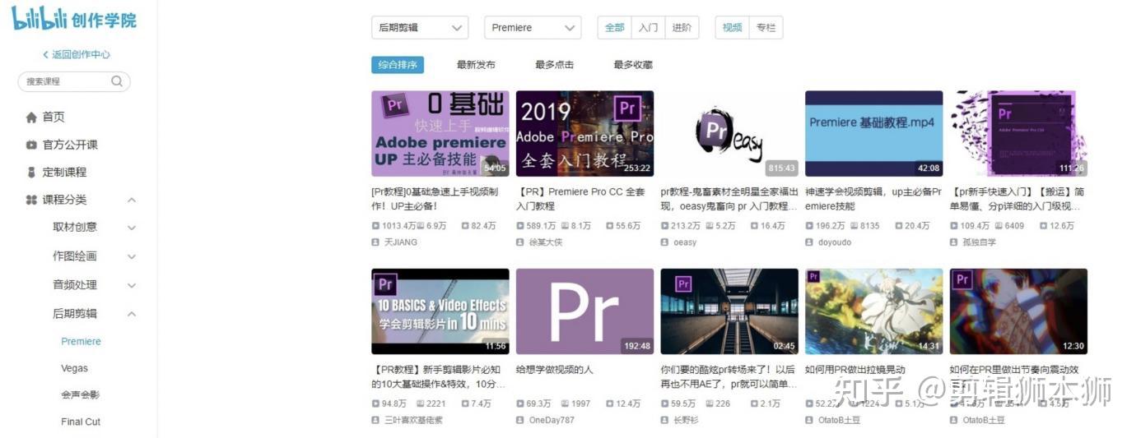This screenshot has width=1141, height=438.
Task: Collapse the 课程分类 section chevron
Action: click(x=132, y=200)
